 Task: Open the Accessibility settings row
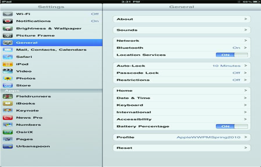click(x=182, y=119)
